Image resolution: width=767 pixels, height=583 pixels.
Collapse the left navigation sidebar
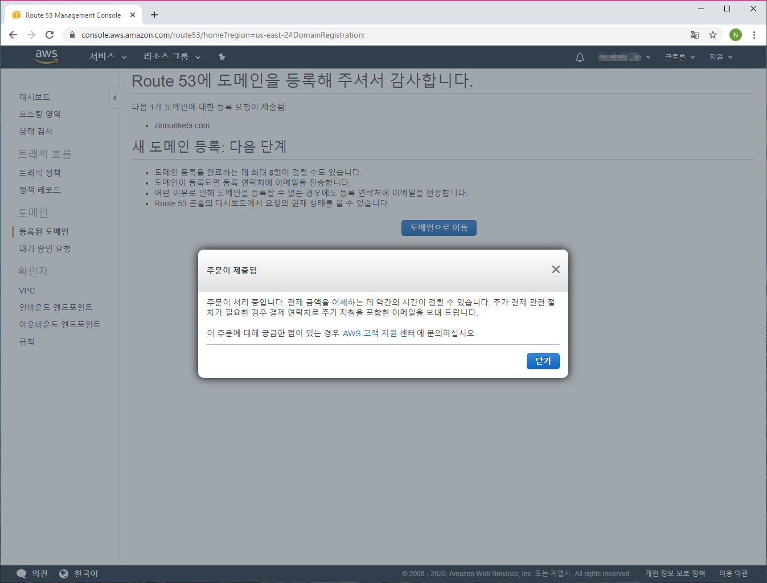(114, 97)
